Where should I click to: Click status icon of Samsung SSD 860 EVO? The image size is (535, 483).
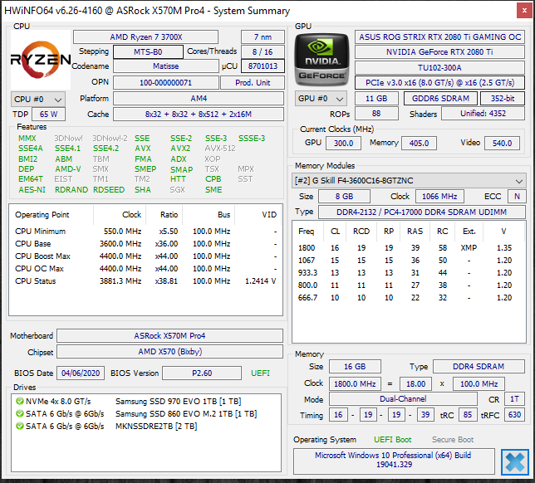pos(19,414)
